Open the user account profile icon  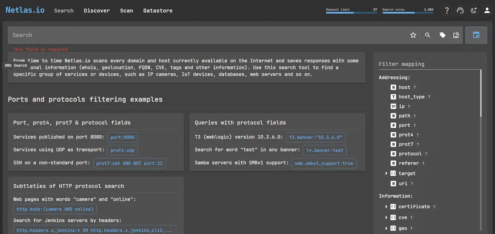(x=487, y=10)
